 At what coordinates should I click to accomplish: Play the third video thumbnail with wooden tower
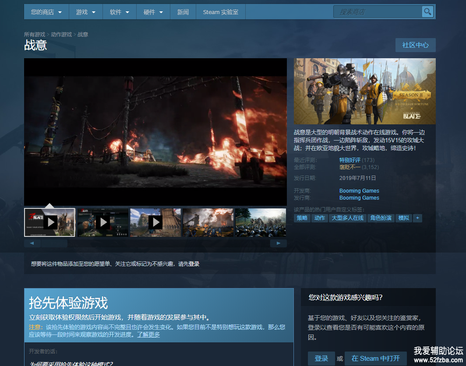pyautogui.click(x=155, y=222)
